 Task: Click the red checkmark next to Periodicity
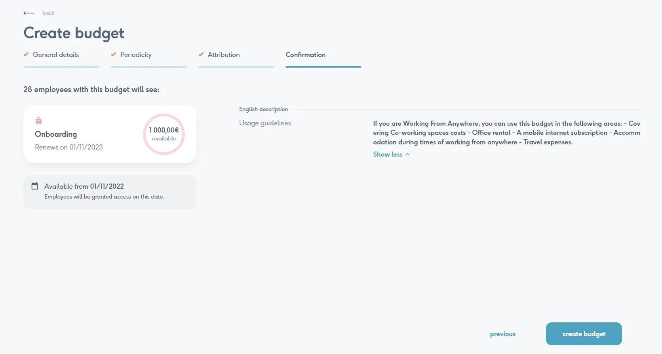tap(114, 55)
